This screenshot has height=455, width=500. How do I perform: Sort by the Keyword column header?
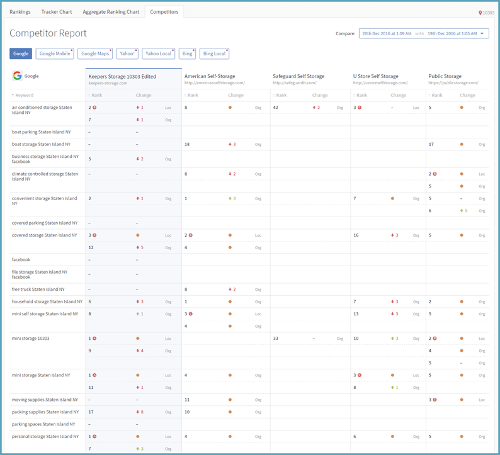(x=24, y=95)
